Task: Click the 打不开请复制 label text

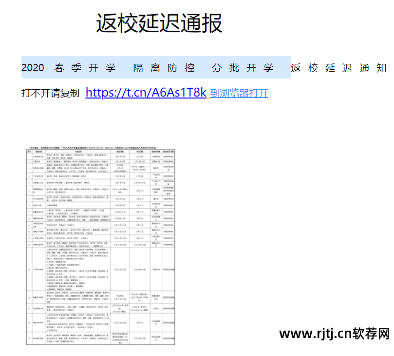Action: (50, 92)
